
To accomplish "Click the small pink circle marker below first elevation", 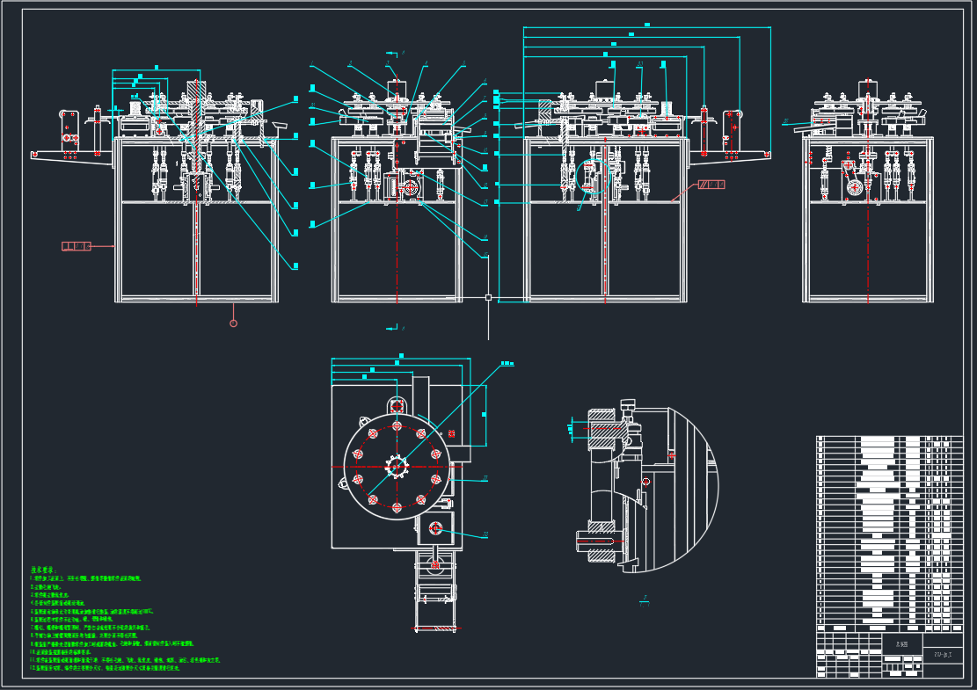I will coord(234,323).
